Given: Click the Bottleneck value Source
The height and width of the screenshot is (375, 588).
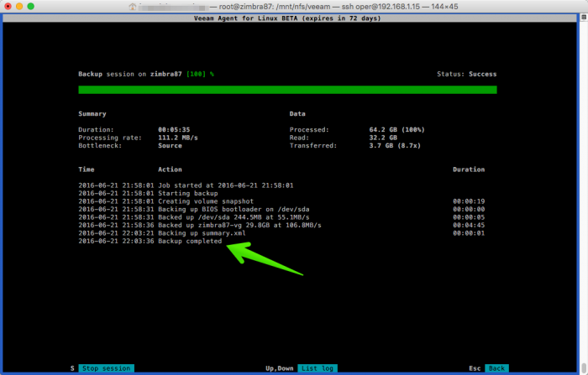Looking at the screenshot, I should pyautogui.click(x=170, y=145).
